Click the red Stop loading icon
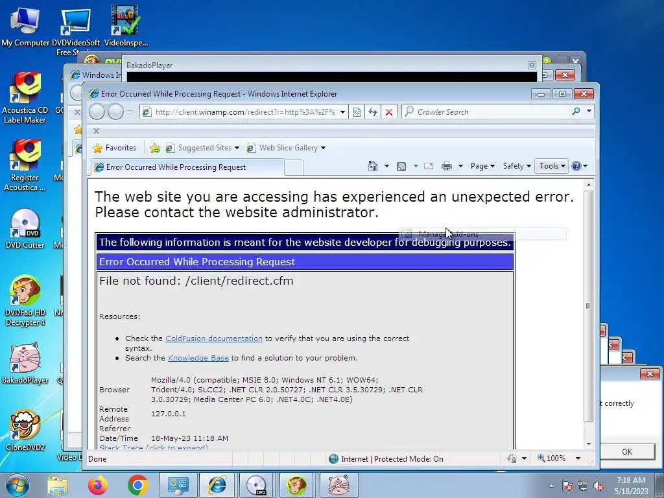The image size is (664, 498). pos(389,112)
